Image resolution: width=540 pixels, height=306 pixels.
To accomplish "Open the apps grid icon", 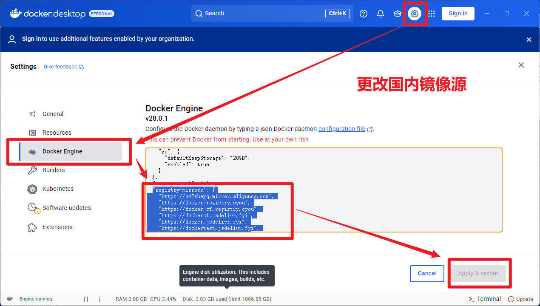I will tap(432, 14).
